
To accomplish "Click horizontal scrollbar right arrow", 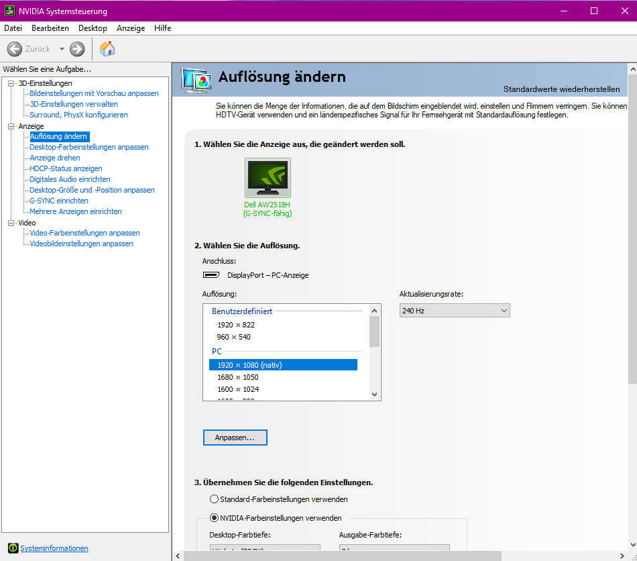I will pos(622,556).
